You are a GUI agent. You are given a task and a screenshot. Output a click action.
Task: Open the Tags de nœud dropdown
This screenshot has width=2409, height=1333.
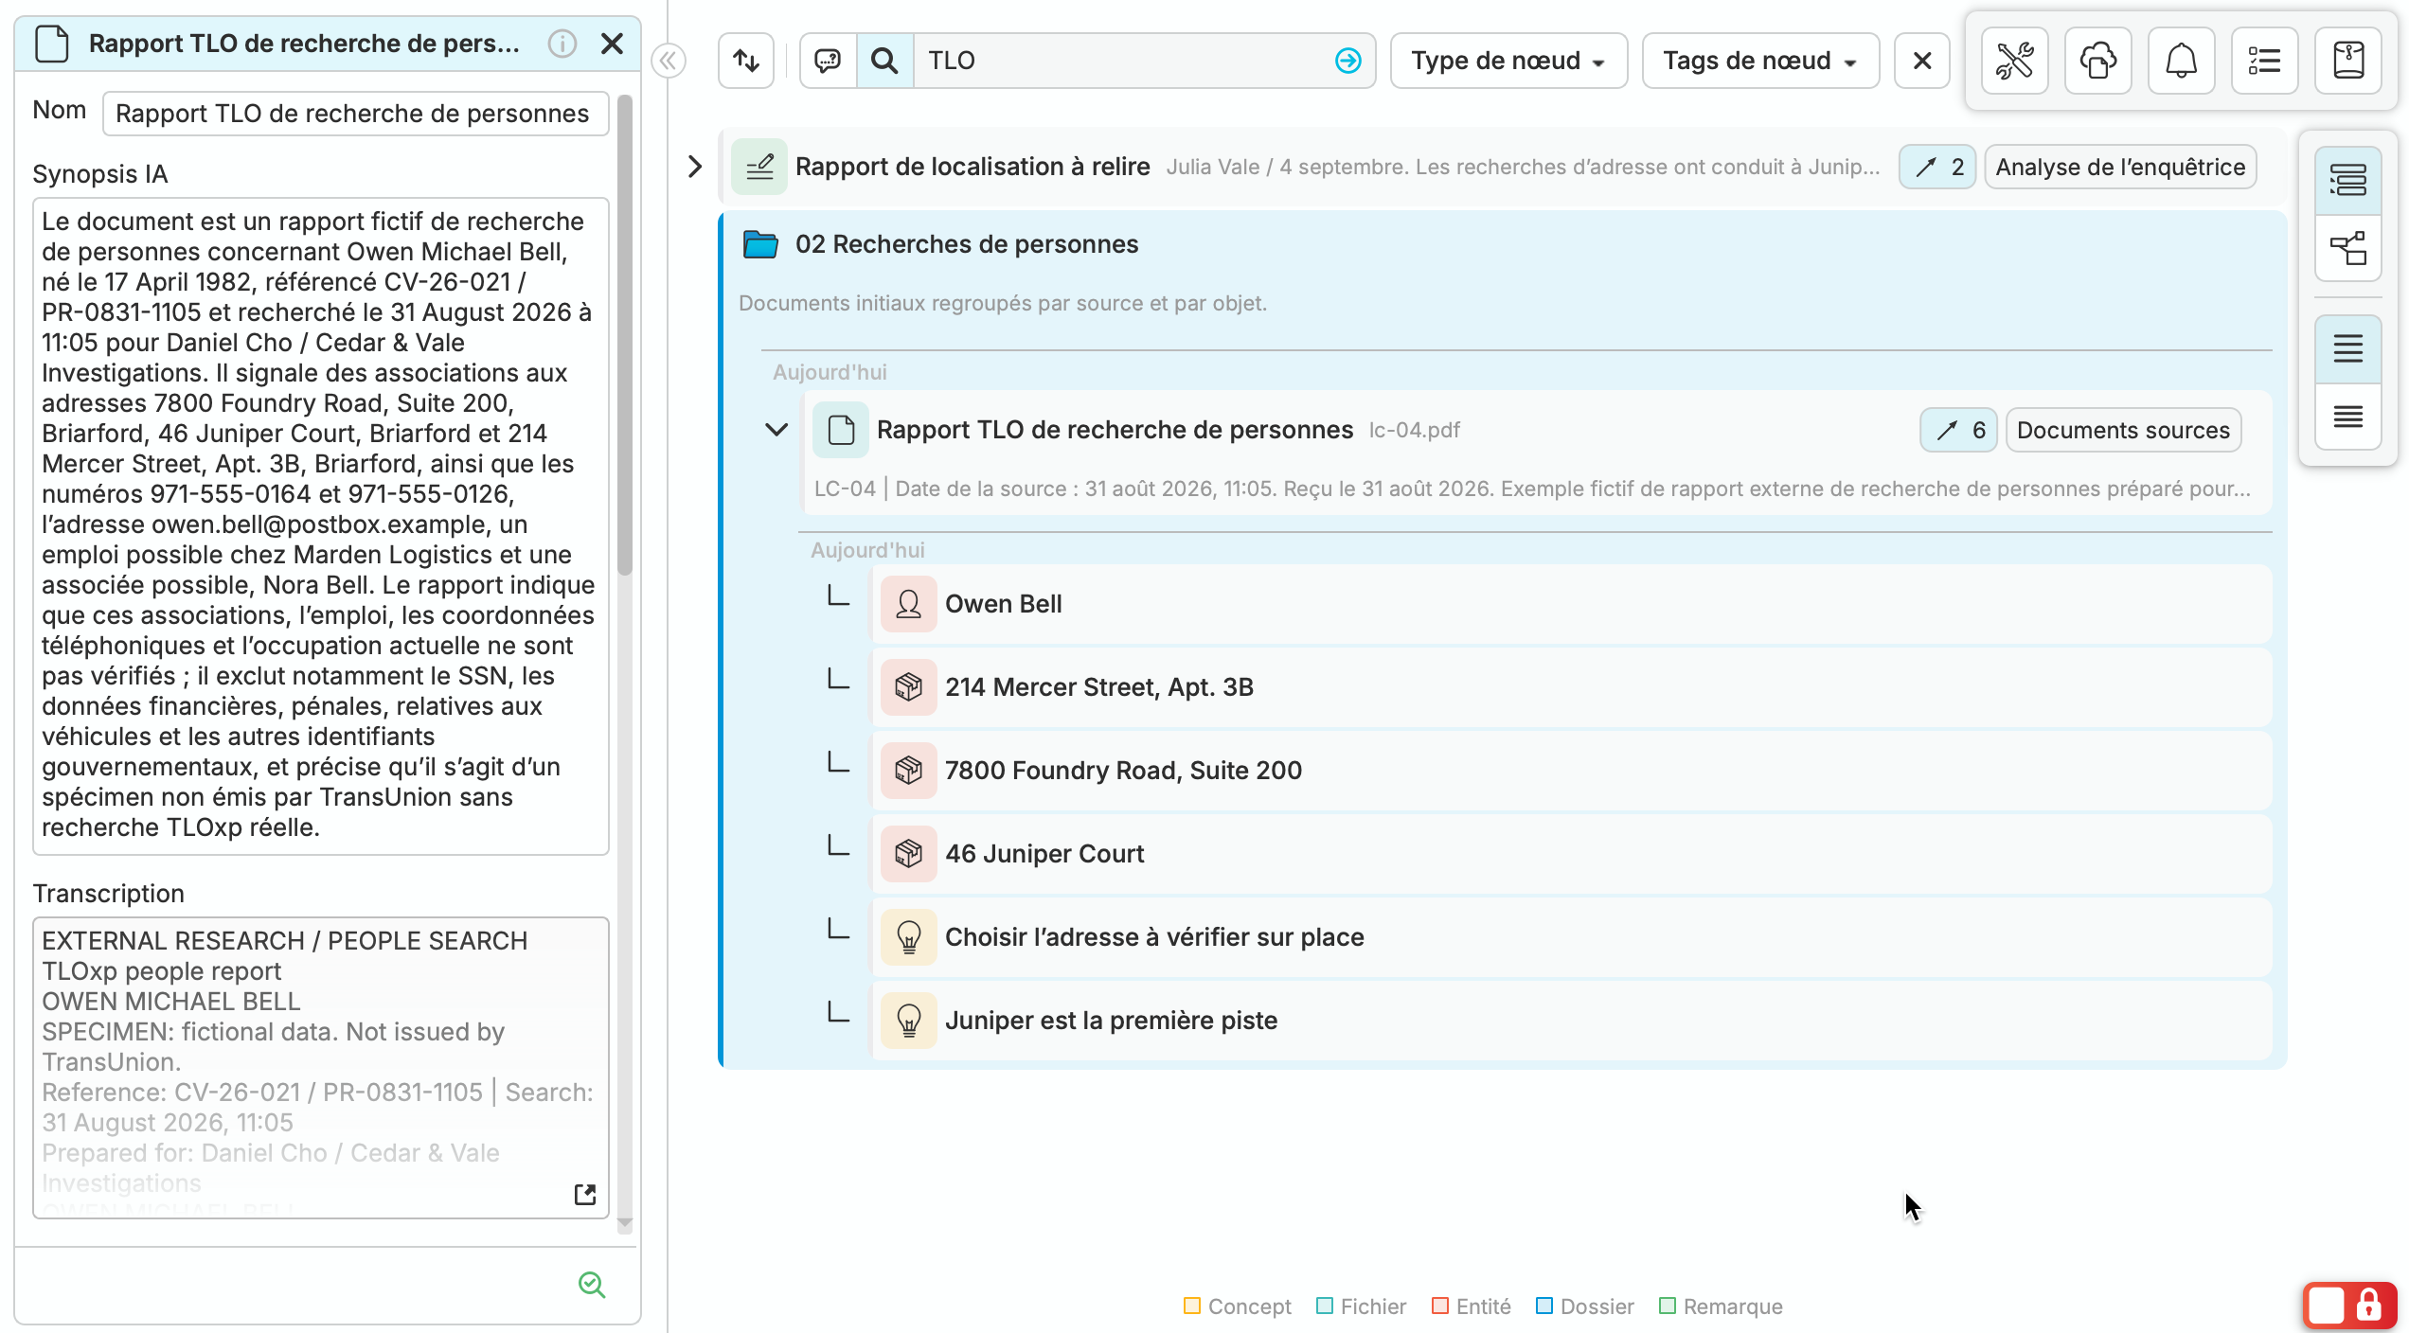coord(1760,61)
